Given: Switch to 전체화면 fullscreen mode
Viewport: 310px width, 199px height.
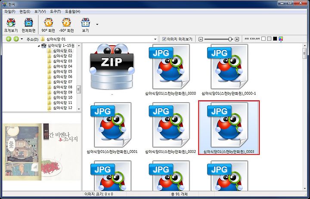Looking at the screenshot, I should [29, 25].
